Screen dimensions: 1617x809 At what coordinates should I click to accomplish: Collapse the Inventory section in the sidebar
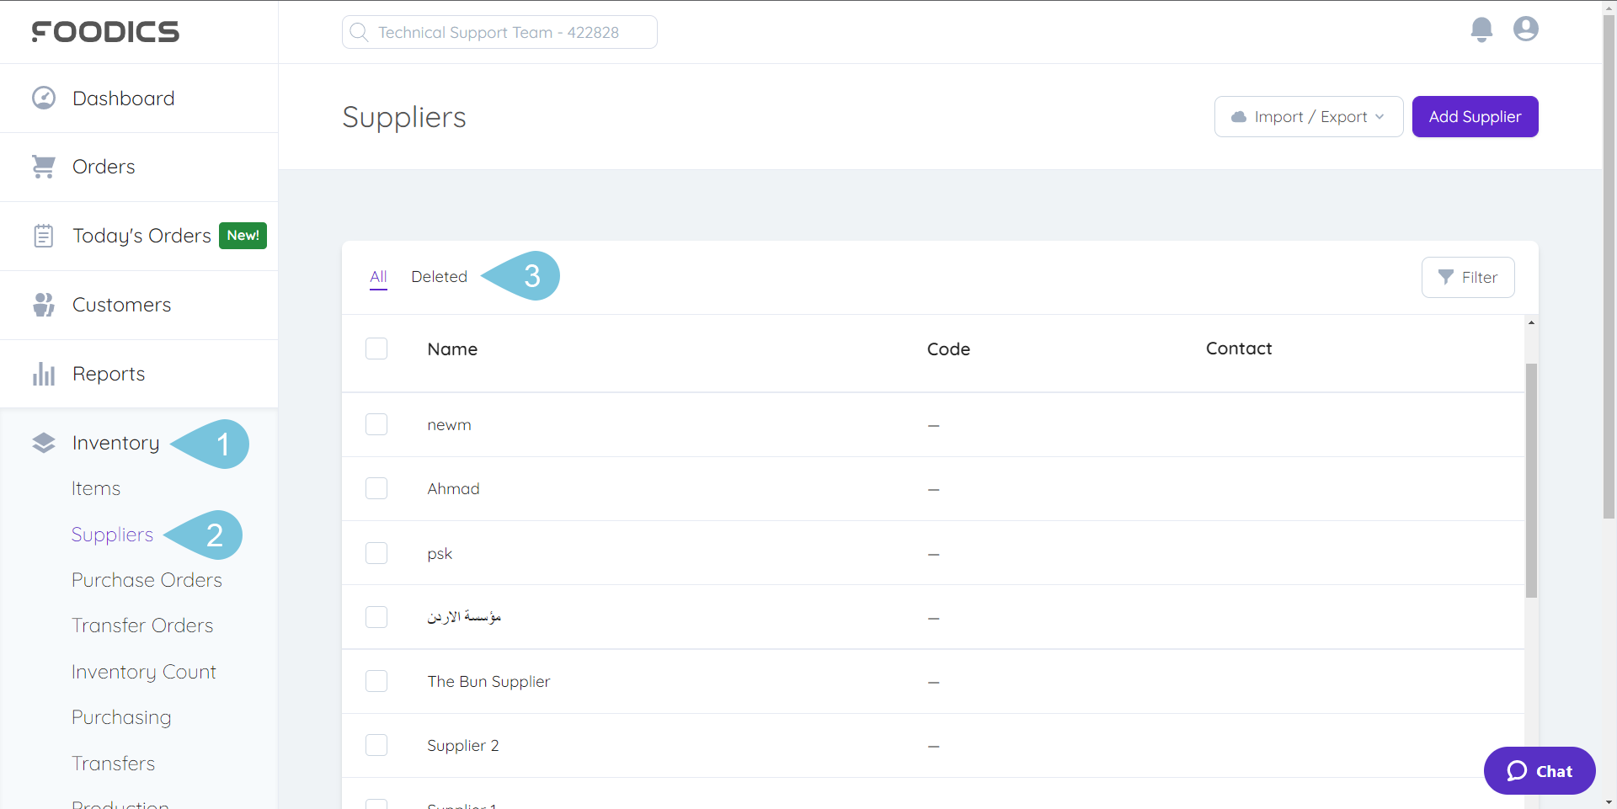115,442
